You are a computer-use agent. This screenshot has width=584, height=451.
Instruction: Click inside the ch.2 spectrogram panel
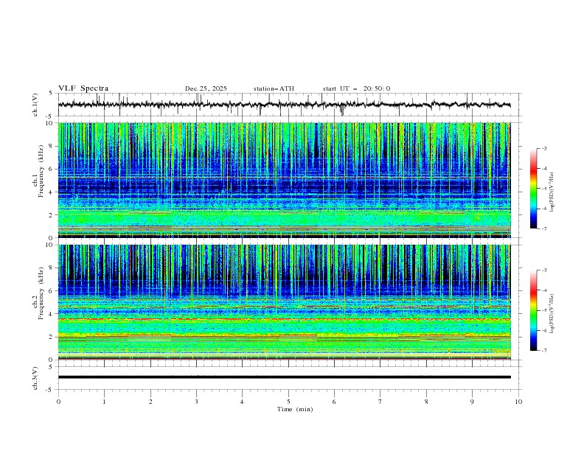[284, 302]
